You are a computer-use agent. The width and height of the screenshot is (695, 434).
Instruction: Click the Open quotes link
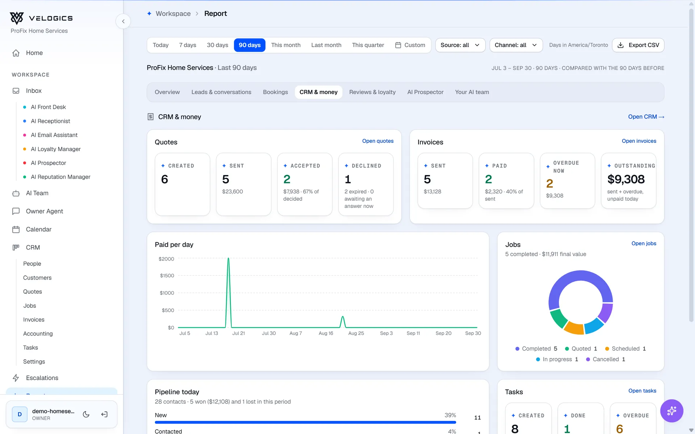coord(378,141)
